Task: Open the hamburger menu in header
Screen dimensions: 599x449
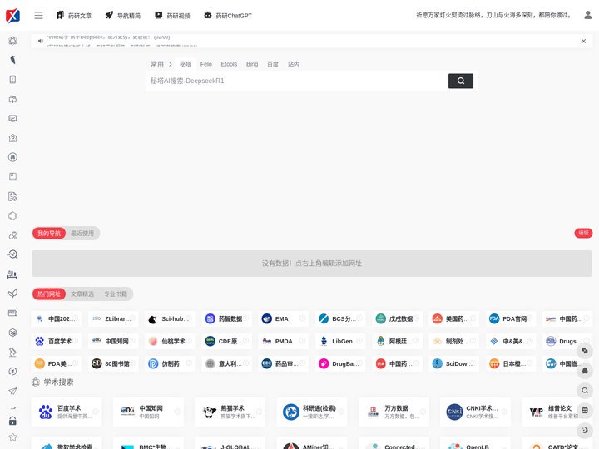Action: point(38,16)
